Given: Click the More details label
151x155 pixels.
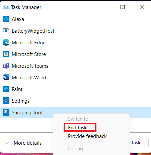Looking at the screenshot, I should 28,143.
